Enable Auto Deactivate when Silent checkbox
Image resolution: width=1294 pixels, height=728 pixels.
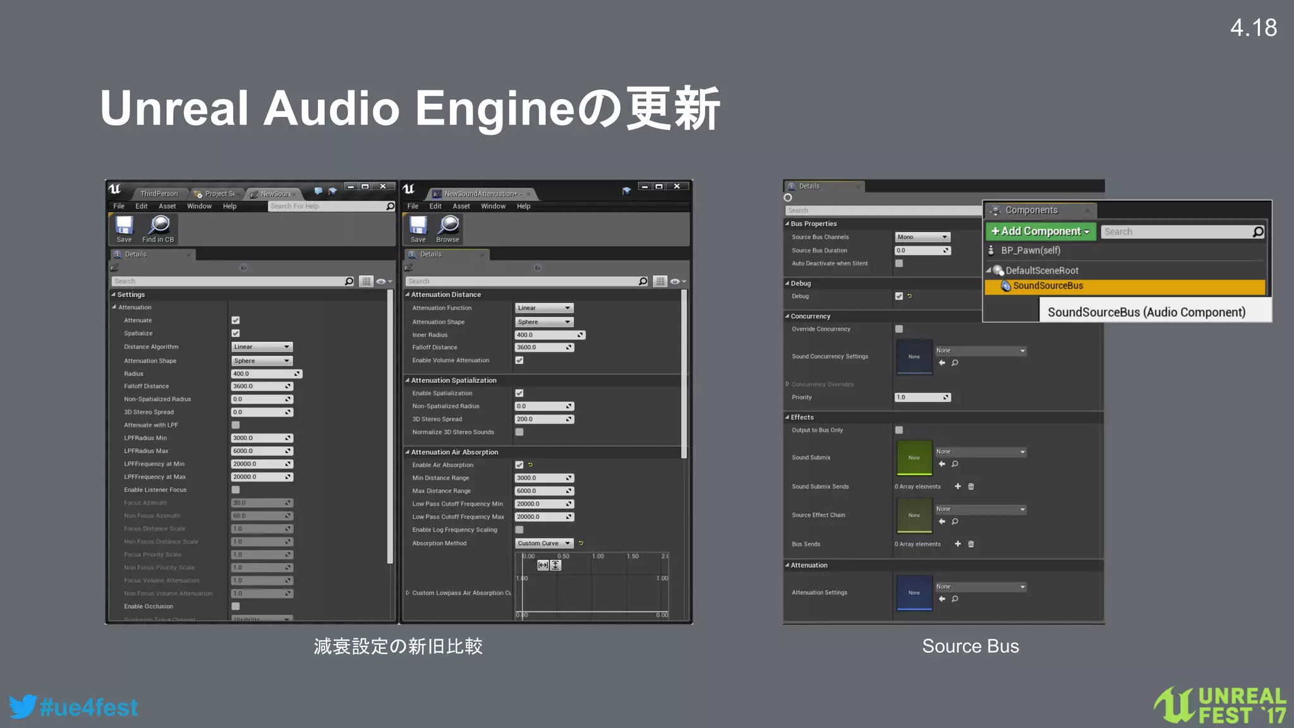[x=899, y=264]
